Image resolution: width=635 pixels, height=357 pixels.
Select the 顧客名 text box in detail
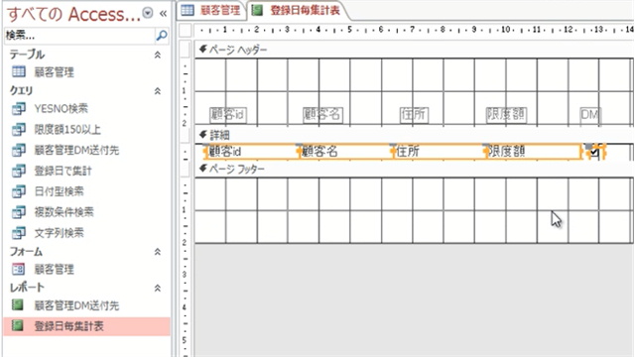coord(346,152)
